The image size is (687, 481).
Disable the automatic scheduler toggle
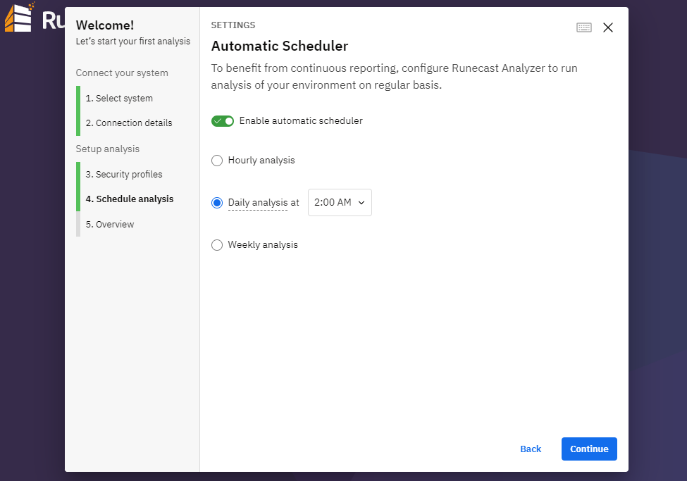coord(223,121)
